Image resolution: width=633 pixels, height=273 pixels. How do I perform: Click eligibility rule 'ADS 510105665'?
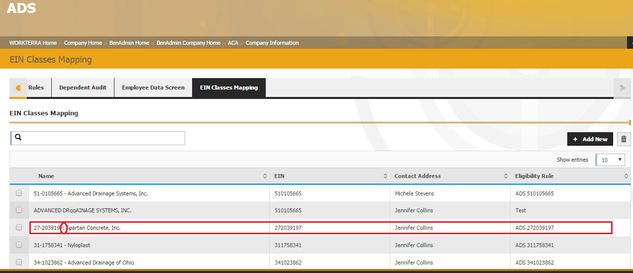tap(534, 193)
